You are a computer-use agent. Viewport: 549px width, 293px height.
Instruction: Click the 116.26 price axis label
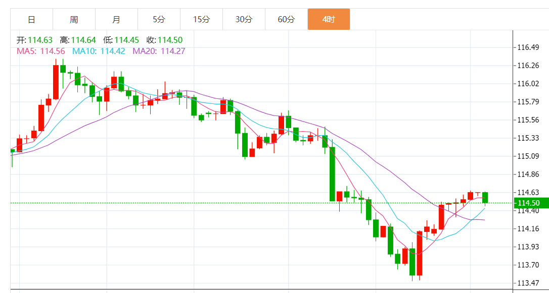pyautogui.click(x=529, y=65)
